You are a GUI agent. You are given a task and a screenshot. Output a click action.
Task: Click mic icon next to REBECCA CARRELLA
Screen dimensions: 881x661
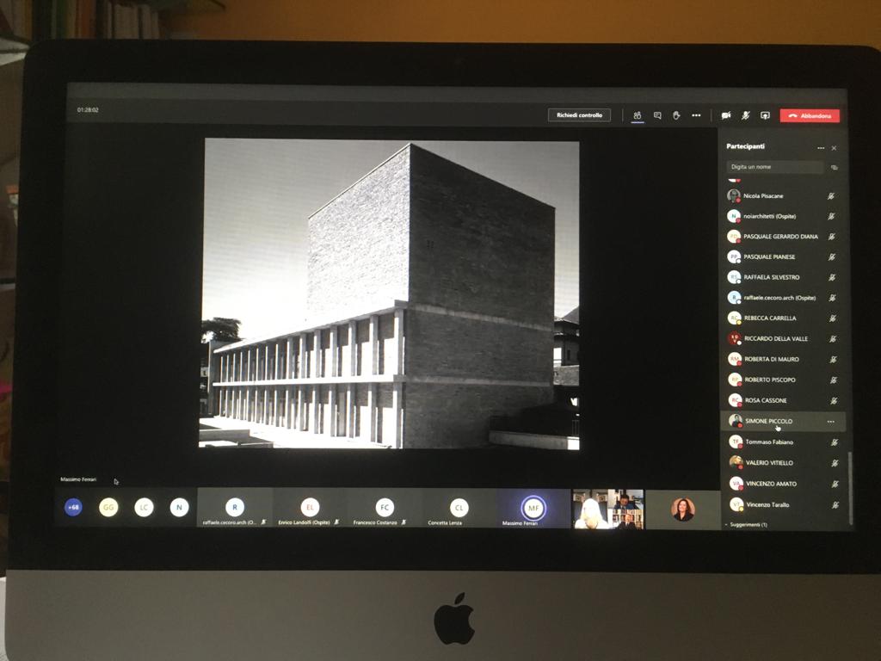pos(833,318)
